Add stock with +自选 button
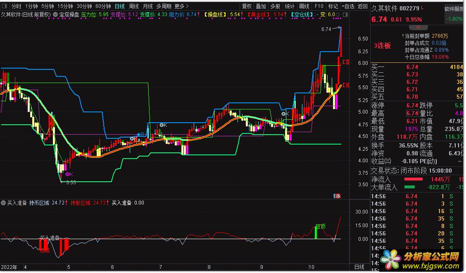 pos(348,6)
